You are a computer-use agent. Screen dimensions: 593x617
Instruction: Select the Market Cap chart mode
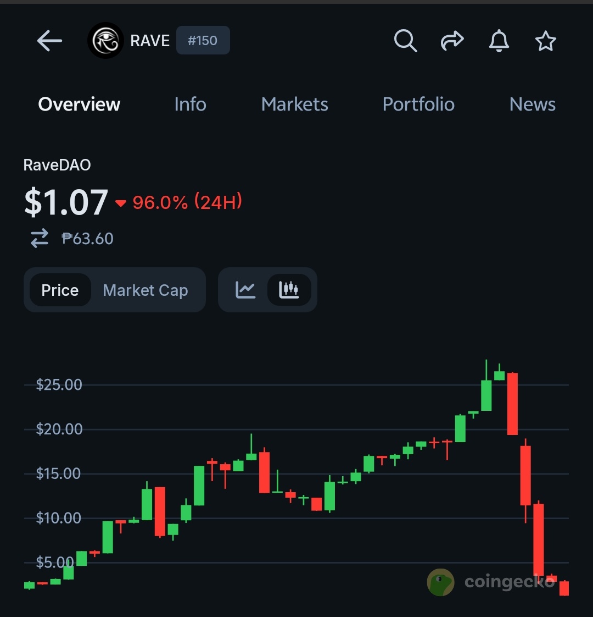146,290
